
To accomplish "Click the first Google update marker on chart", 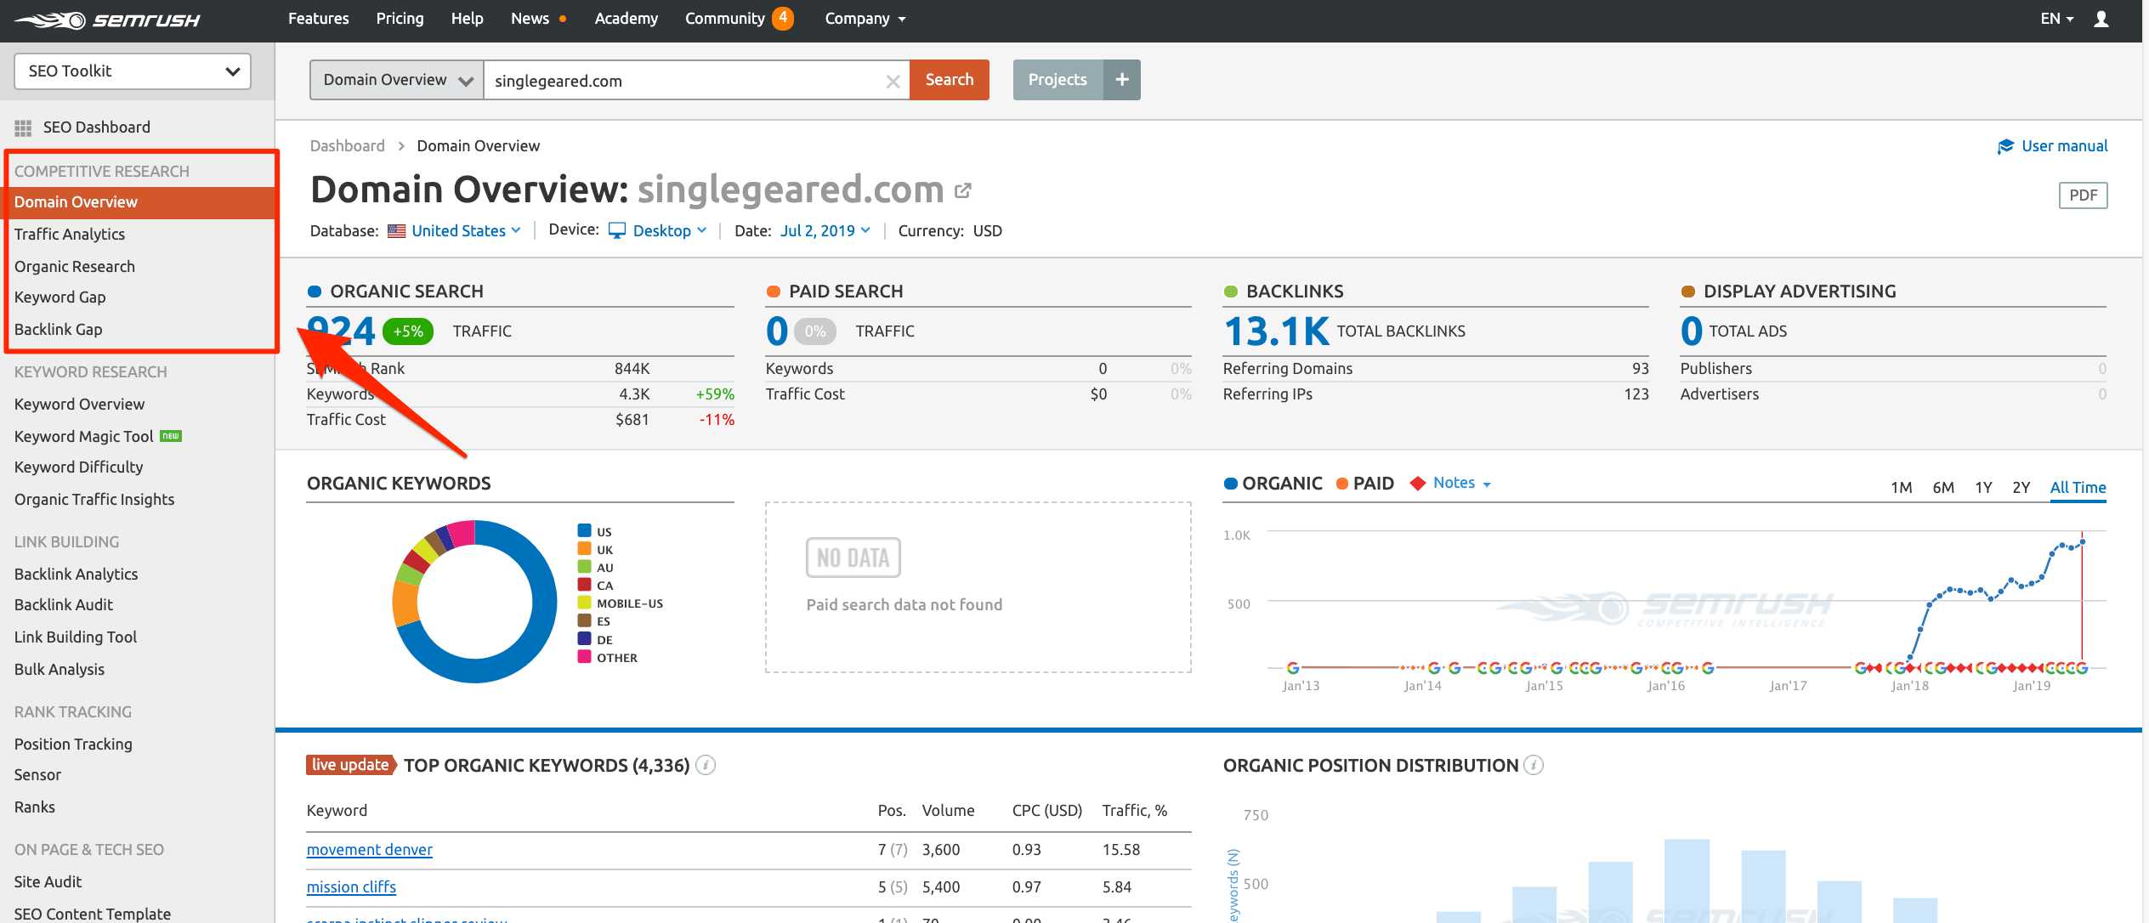I will tap(1293, 668).
